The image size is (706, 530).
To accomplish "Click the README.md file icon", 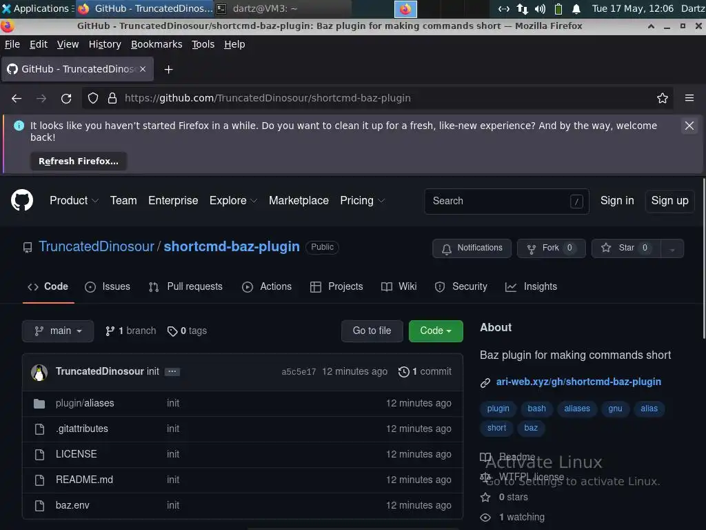I will point(39,480).
